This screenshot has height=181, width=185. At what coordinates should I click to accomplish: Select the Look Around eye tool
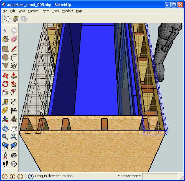[14, 155]
